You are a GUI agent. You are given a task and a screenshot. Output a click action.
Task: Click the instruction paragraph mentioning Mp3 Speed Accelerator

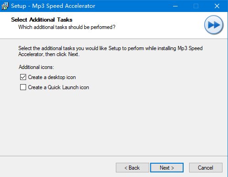[110, 51]
